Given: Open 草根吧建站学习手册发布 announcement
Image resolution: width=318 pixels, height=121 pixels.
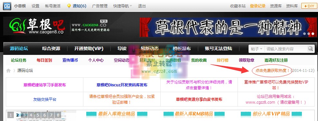Looking at the screenshot, I should point(45,85).
